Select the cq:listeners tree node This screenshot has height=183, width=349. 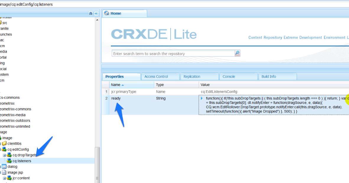point(22,161)
